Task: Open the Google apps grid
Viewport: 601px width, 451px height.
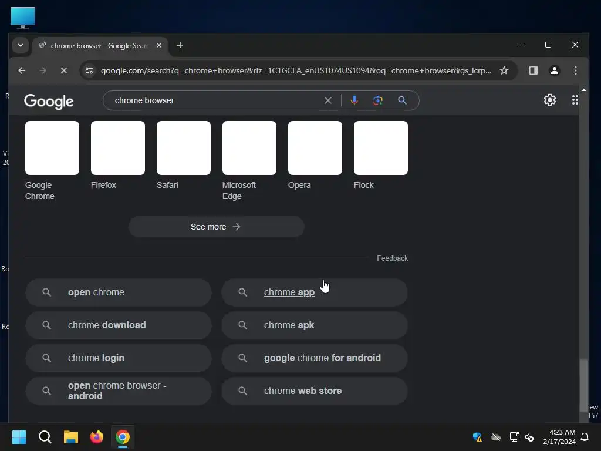Action: [x=575, y=100]
